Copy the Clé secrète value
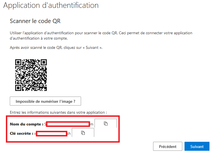212x153 pixels. pos(83,133)
